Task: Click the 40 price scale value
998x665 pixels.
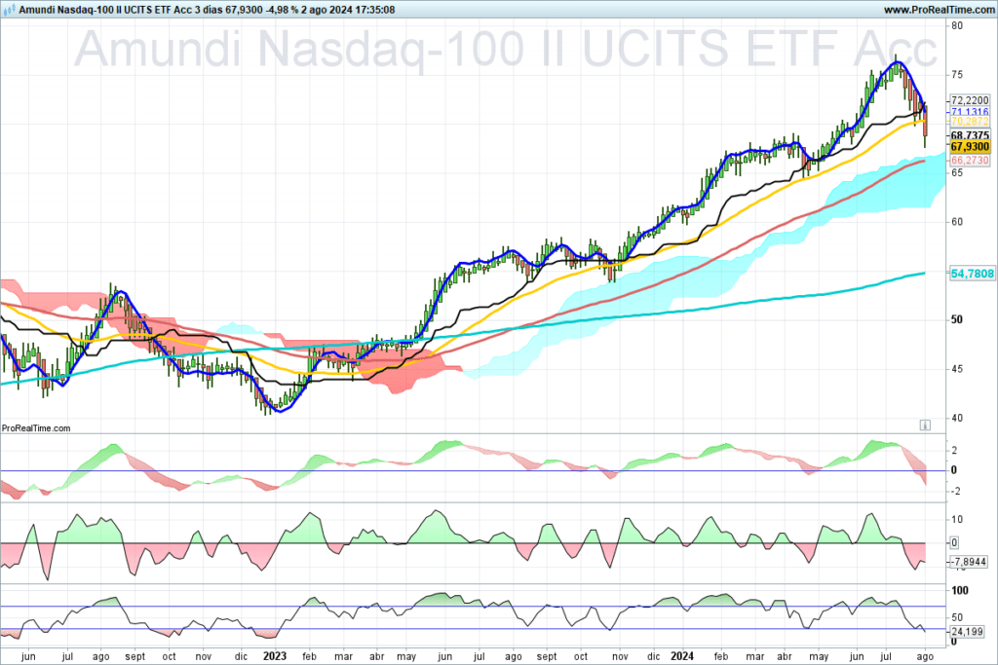Action: (x=957, y=418)
